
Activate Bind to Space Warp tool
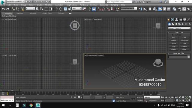22,9
